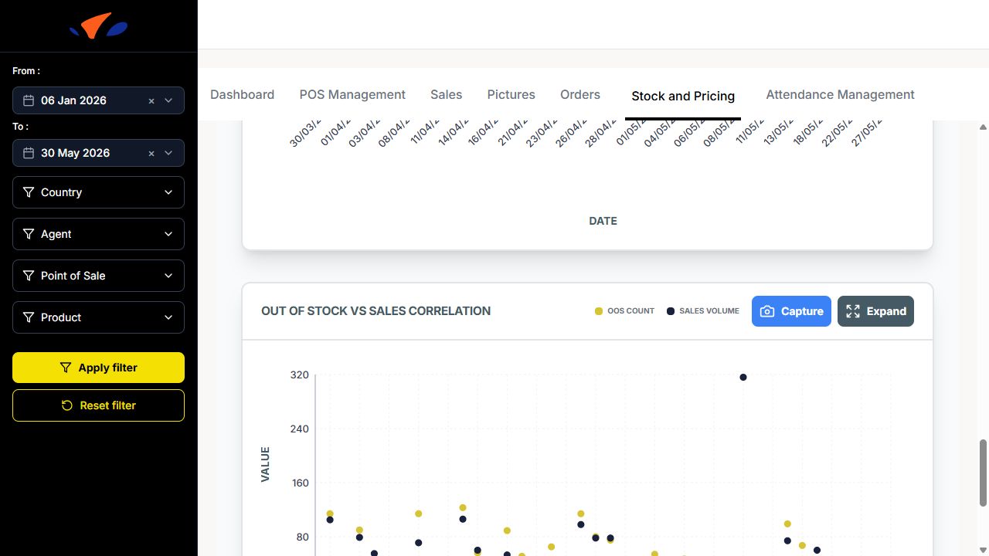Click the funnel icon beside Point of Sale
989x556 pixels.
pyautogui.click(x=29, y=276)
